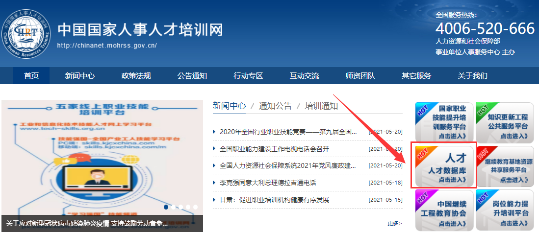The width and height of the screenshot is (539, 234).
Task: Click the site title 中国国家人事人才培训网
Action: click(140, 30)
